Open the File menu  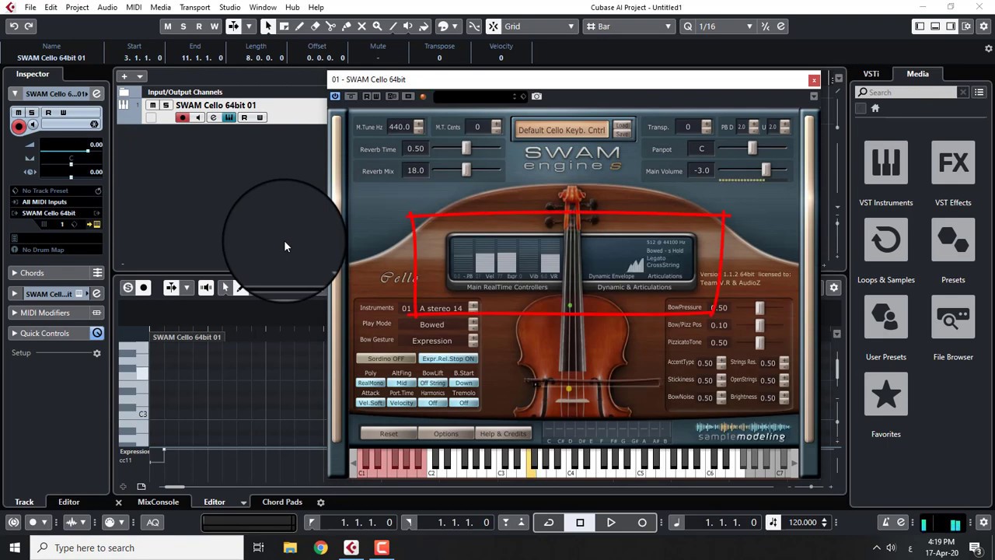coord(30,7)
